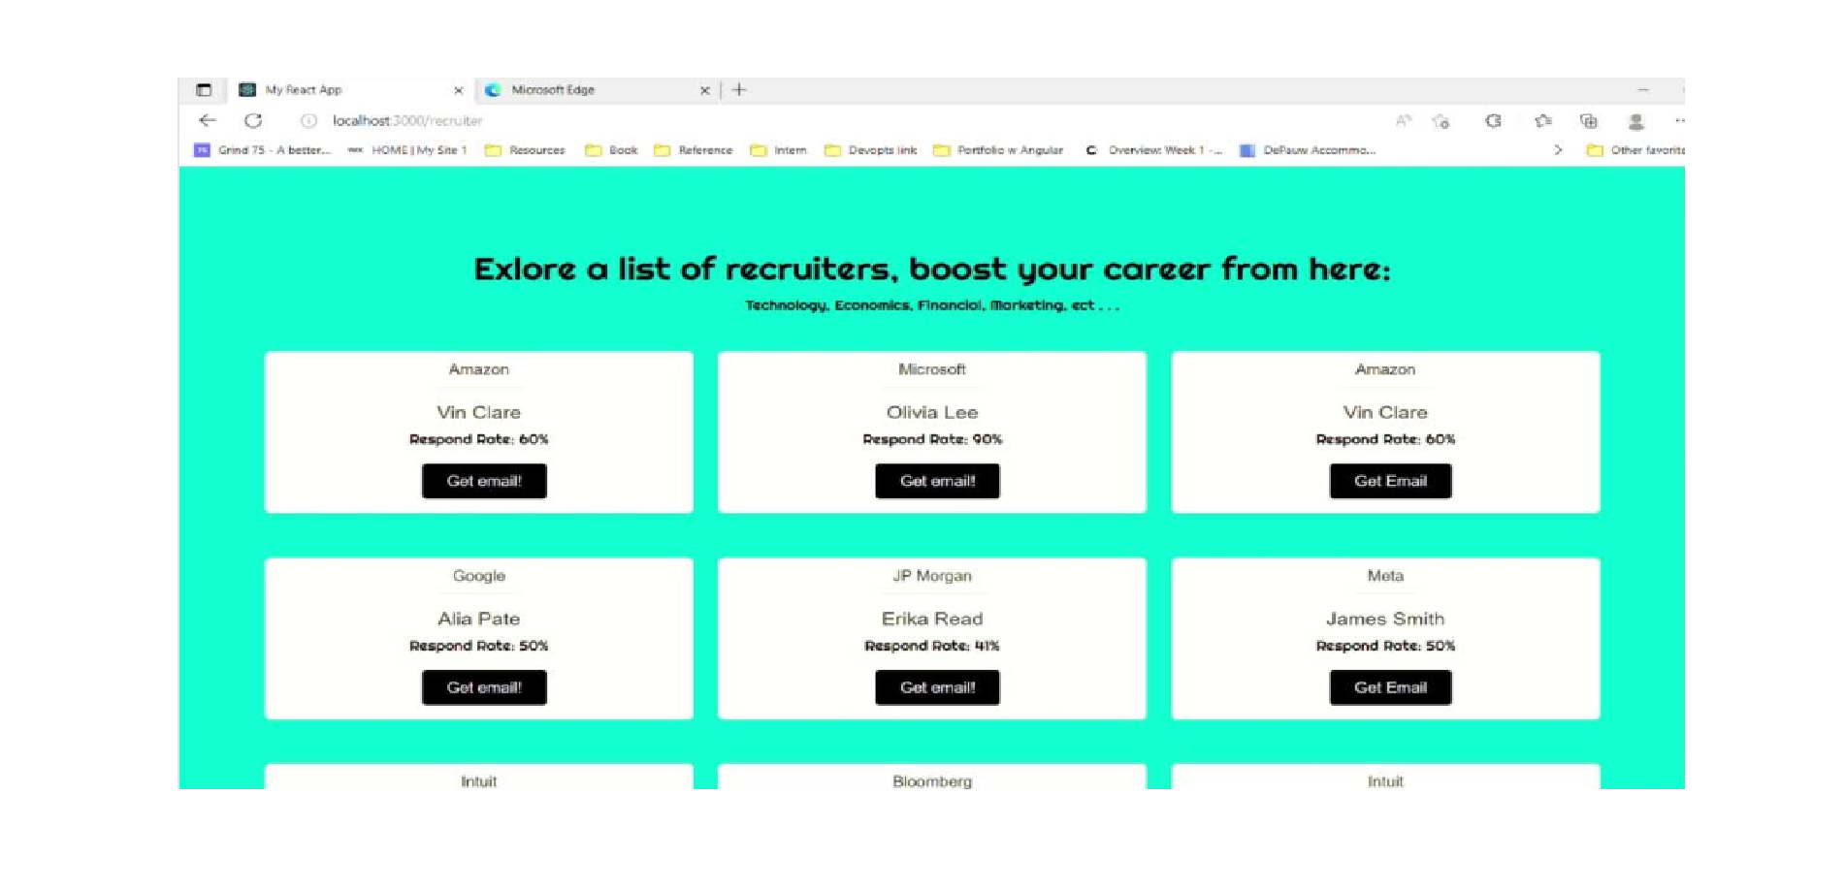Expand Devopts link favorites folder

coord(871,150)
